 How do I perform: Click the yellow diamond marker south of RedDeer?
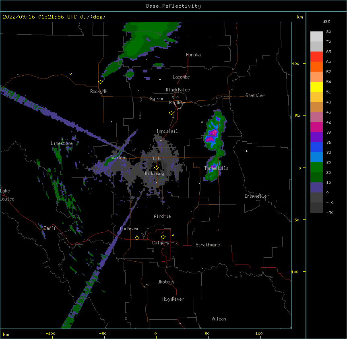[x=171, y=113]
